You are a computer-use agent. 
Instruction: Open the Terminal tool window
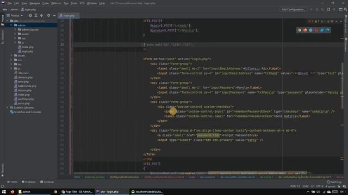(47, 182)
